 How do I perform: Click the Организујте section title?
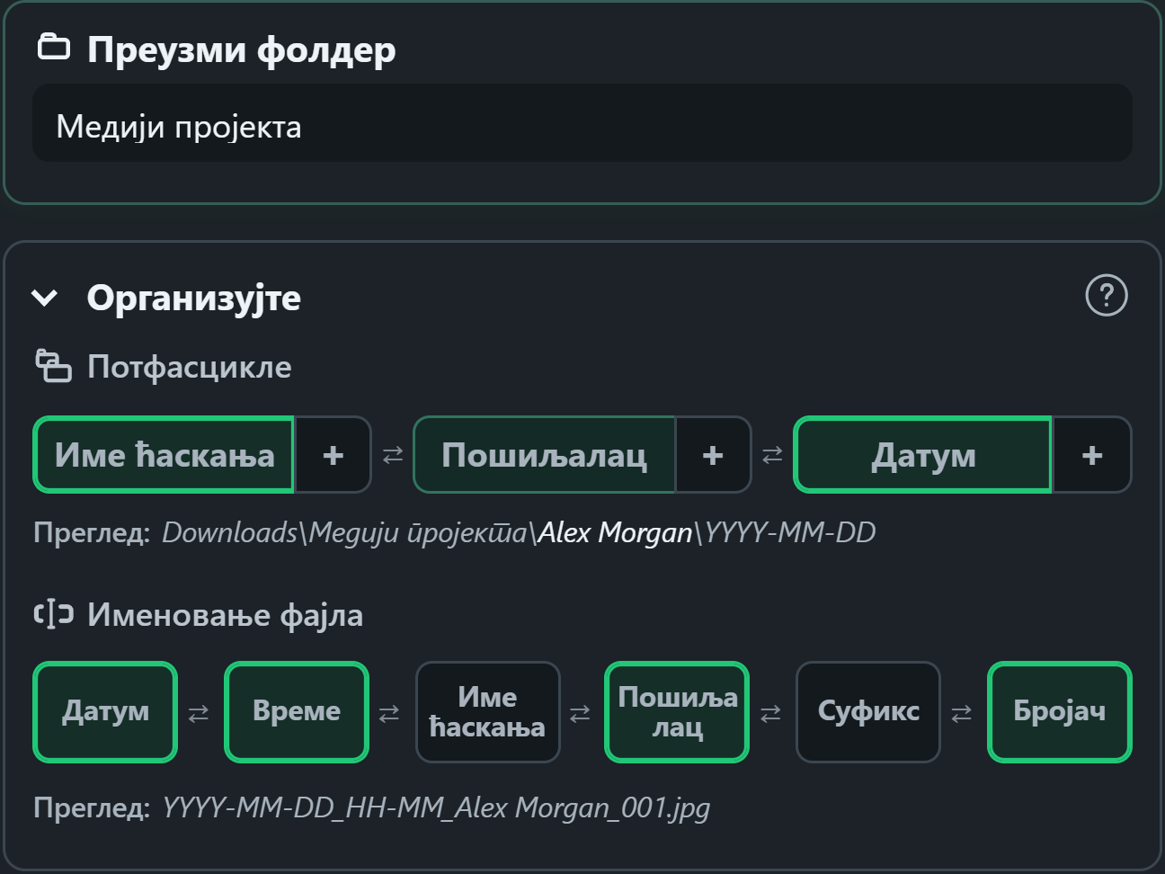[193, 298]
